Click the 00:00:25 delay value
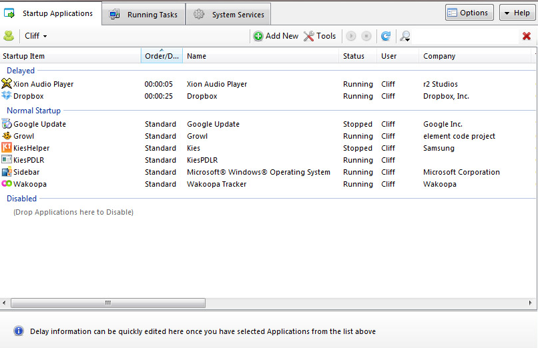 [158, 96]
